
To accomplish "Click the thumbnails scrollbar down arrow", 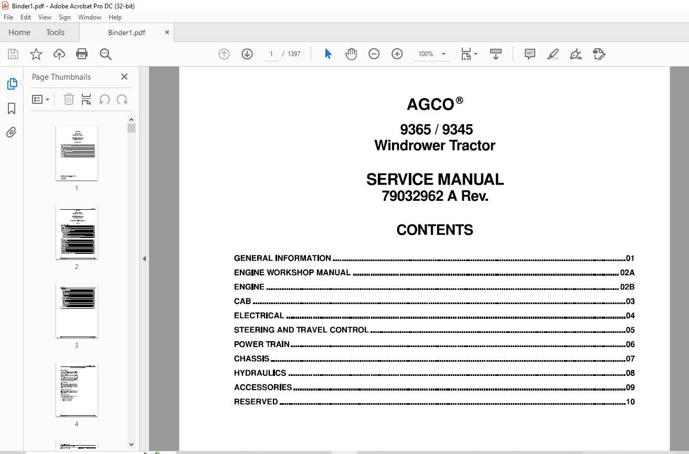I will [x=131, y=445].
